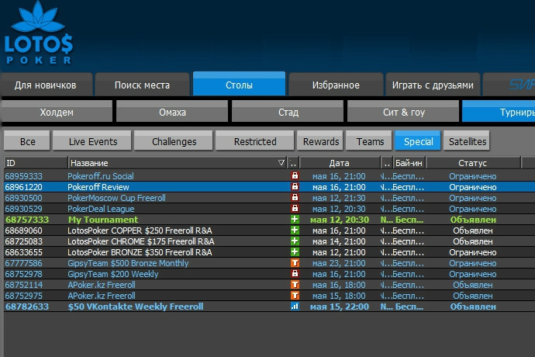This screenshot has height=357, width=535.
Task: Switch to the Избранное tab
Action: tap(336, 85)
